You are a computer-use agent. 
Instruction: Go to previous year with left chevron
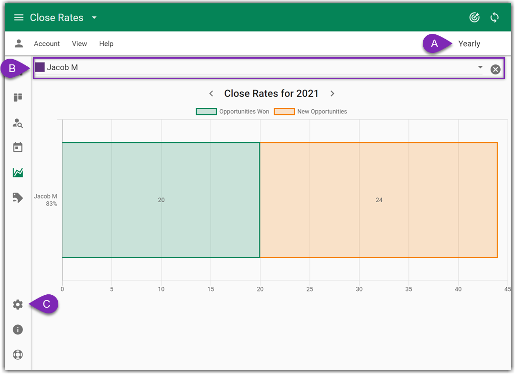pyautogui.click(x=211, y=93)
